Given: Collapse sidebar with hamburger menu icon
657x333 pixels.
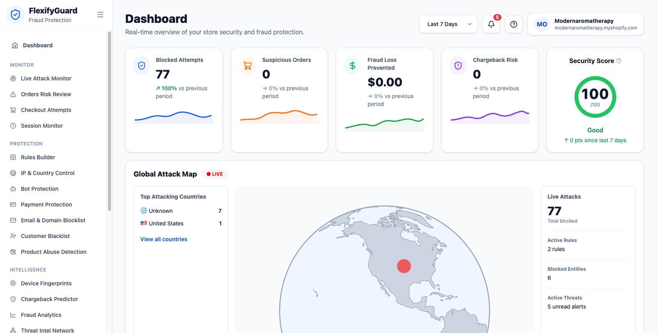Looking at the screenshot, I should coord(100,15).
